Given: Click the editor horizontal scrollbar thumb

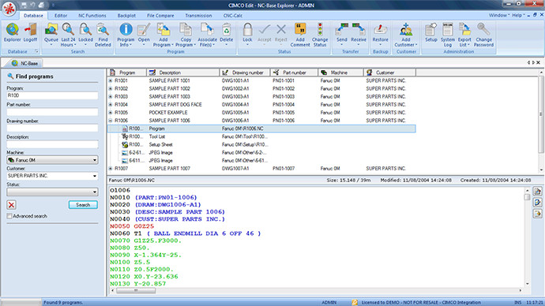Looking at the screenshot, I should pos(136,290).
